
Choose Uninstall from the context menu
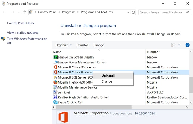pos(113,76)
